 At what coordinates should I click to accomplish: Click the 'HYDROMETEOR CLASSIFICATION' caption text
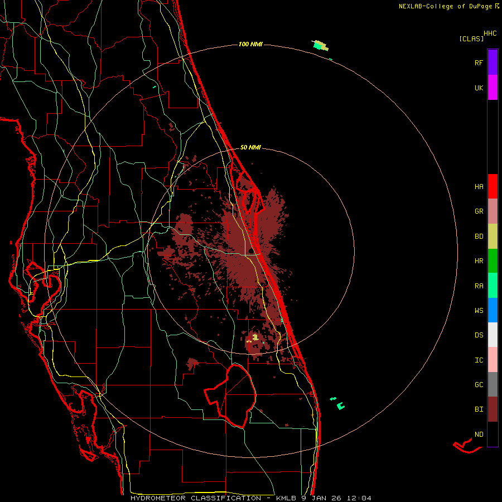click(196, 498)
